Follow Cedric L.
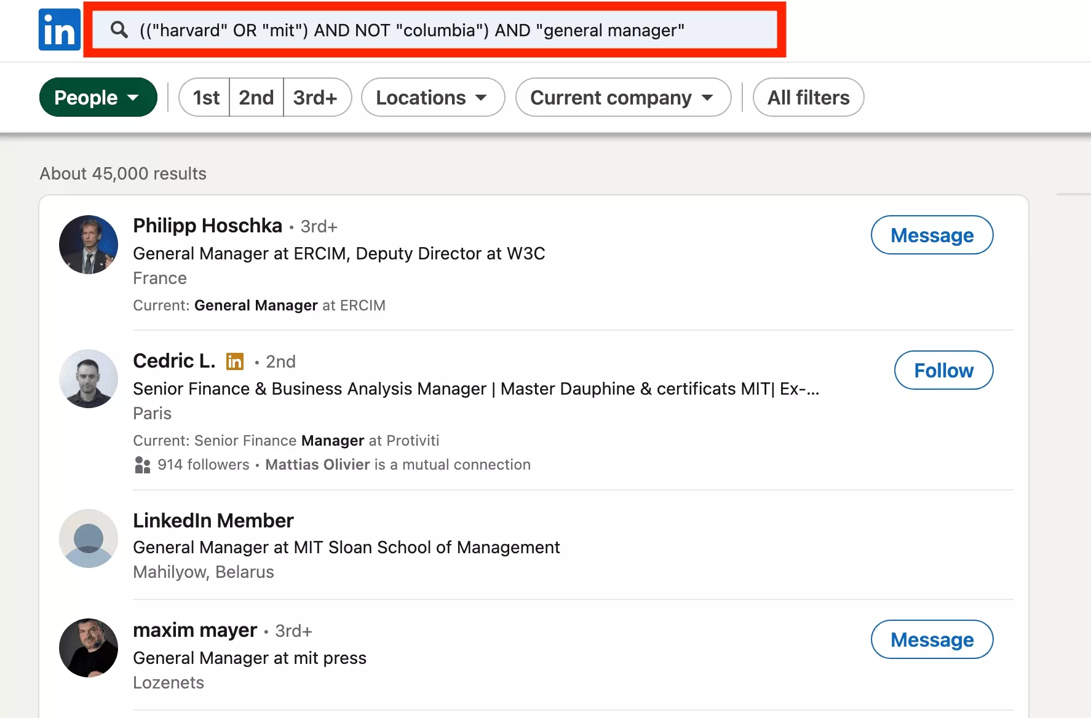Image resolution: width=1091 pixels, height=718 pixels. point(943,370)
